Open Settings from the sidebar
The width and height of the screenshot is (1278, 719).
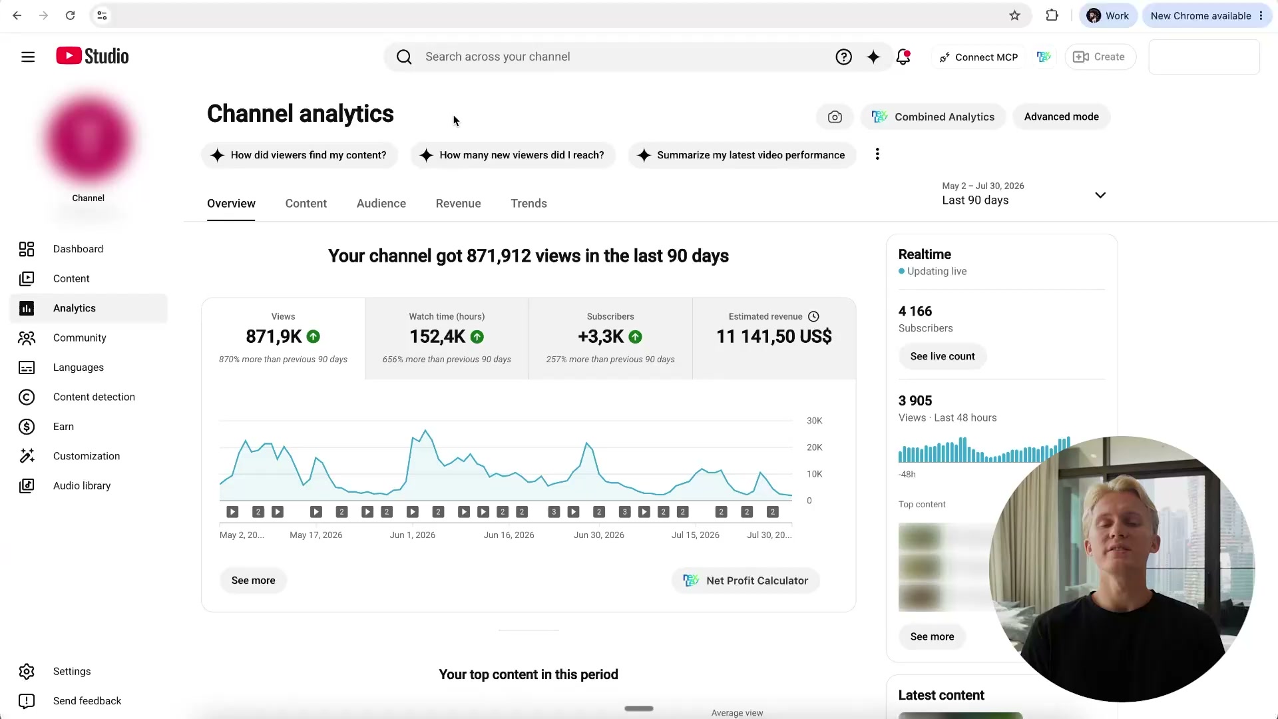[89, 672]
